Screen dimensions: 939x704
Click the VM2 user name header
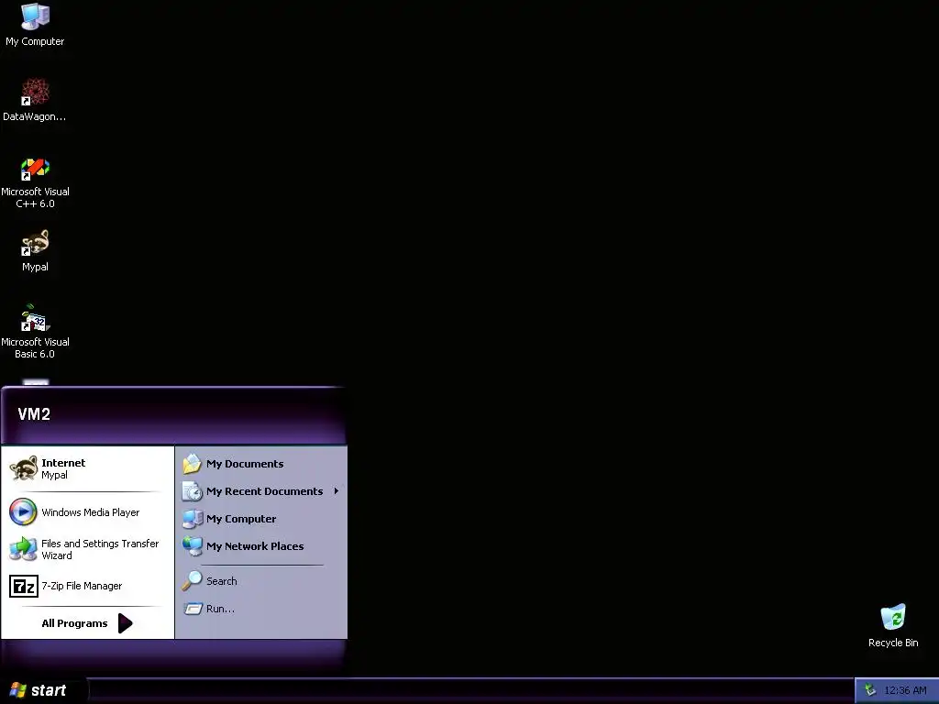[34, 414]
